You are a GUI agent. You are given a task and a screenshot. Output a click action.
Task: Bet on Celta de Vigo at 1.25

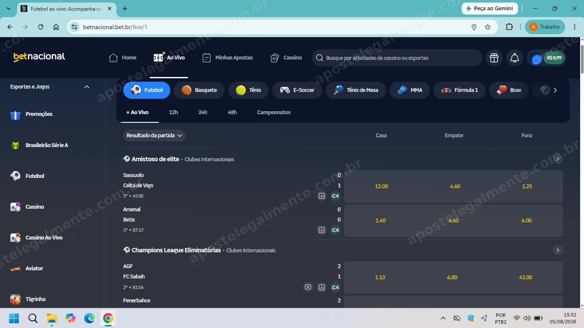(527, 186)
